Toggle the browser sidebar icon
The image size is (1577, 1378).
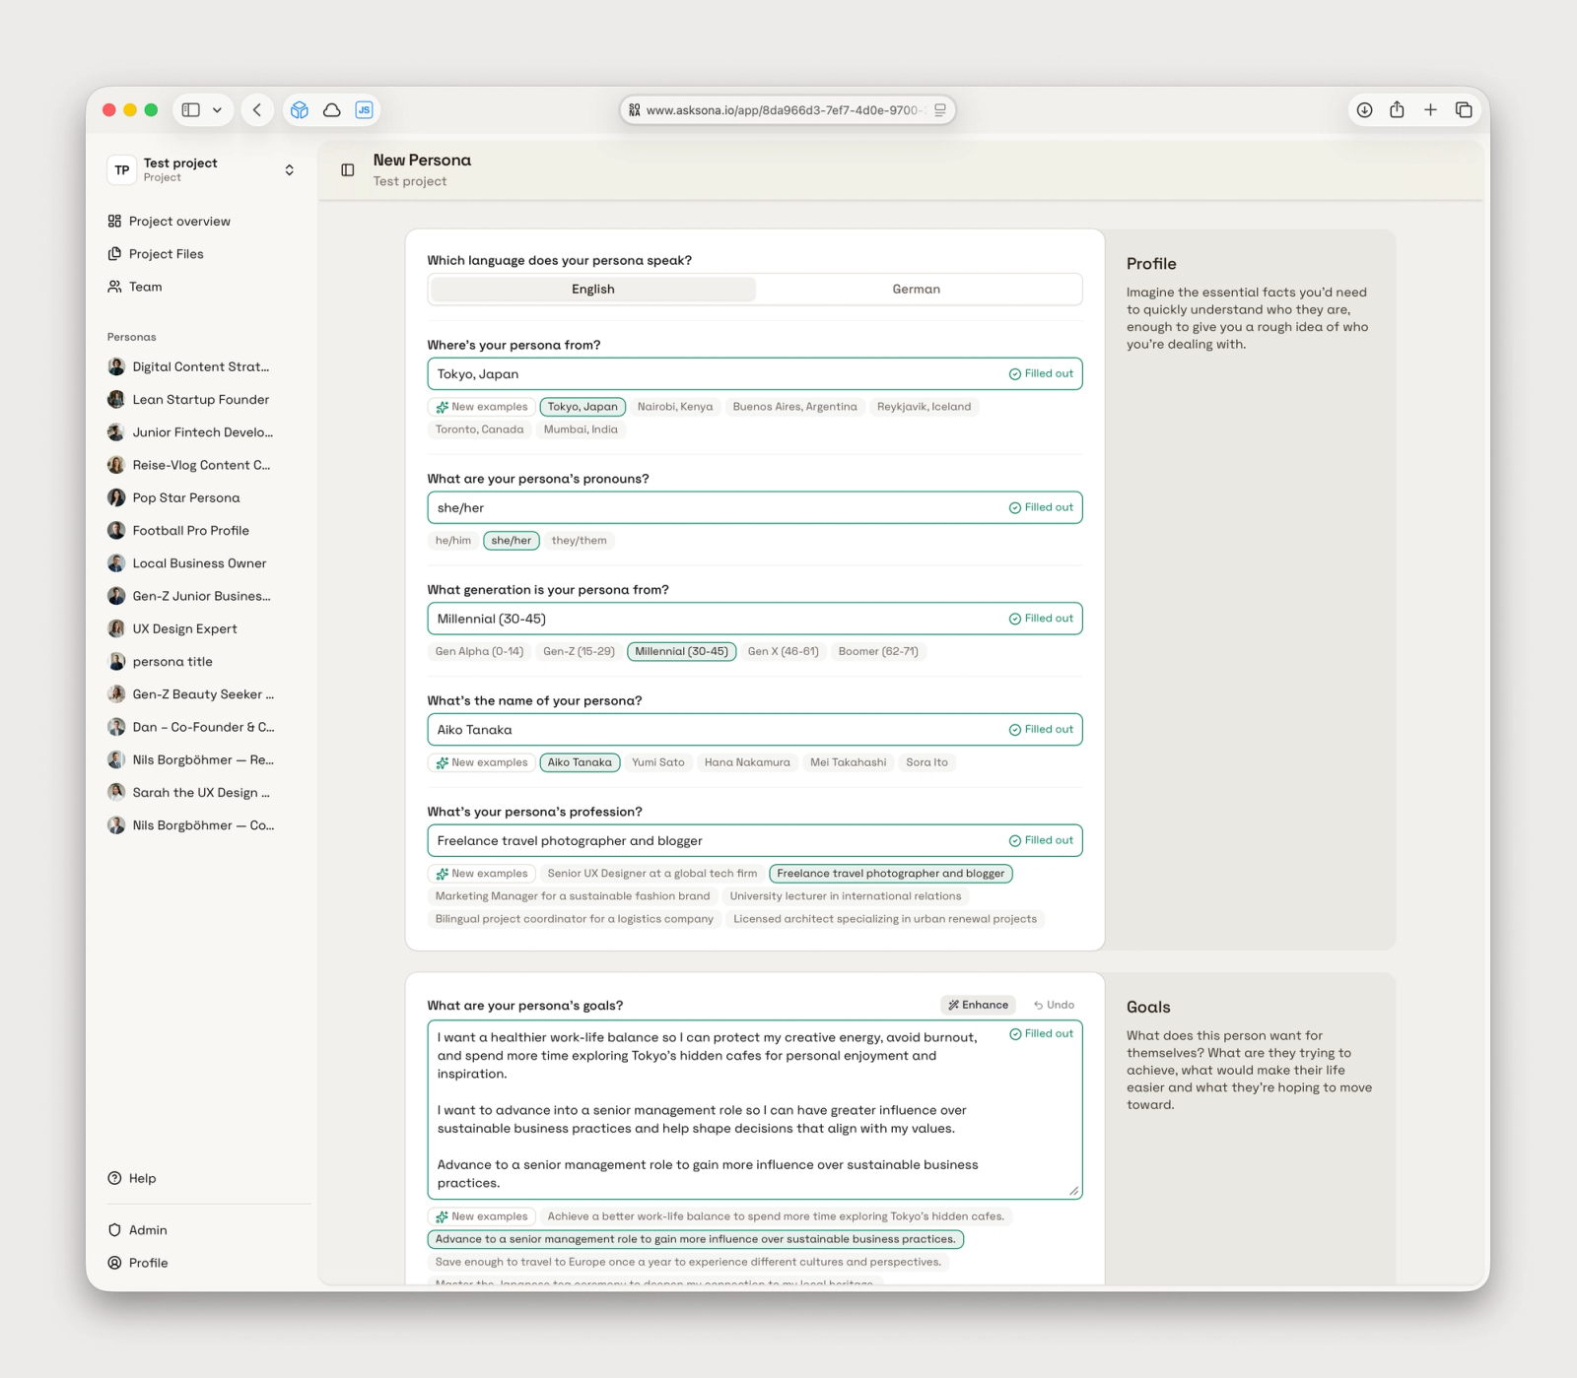[x=191, y=110]
